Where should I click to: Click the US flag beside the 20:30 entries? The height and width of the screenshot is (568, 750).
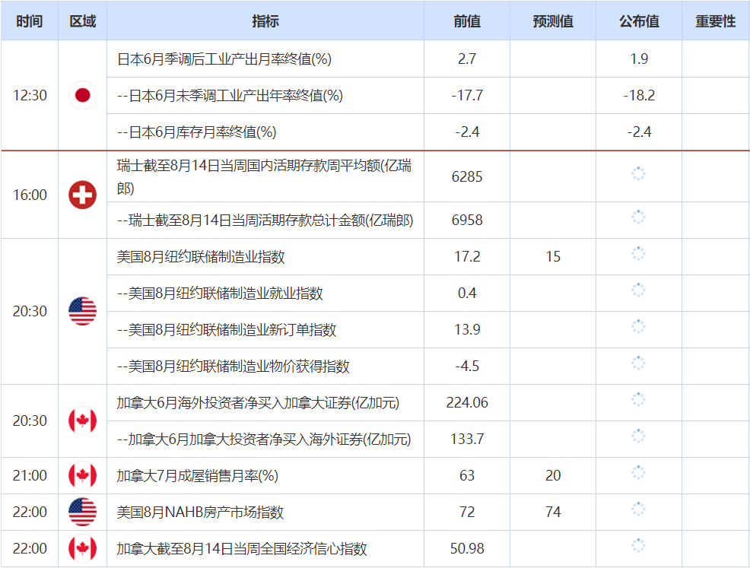point(82,311)
